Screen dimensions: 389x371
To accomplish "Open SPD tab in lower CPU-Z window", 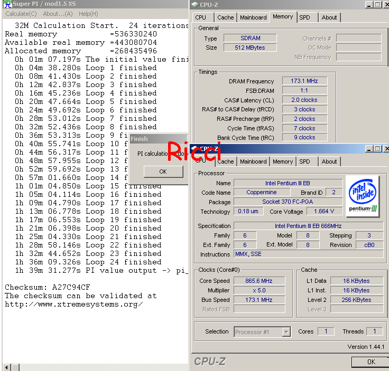I will coord(307,161).
